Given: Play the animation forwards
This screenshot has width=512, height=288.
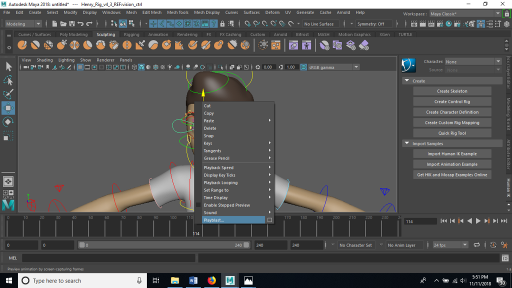Looking at the screenshot, I should click(478, 221).
